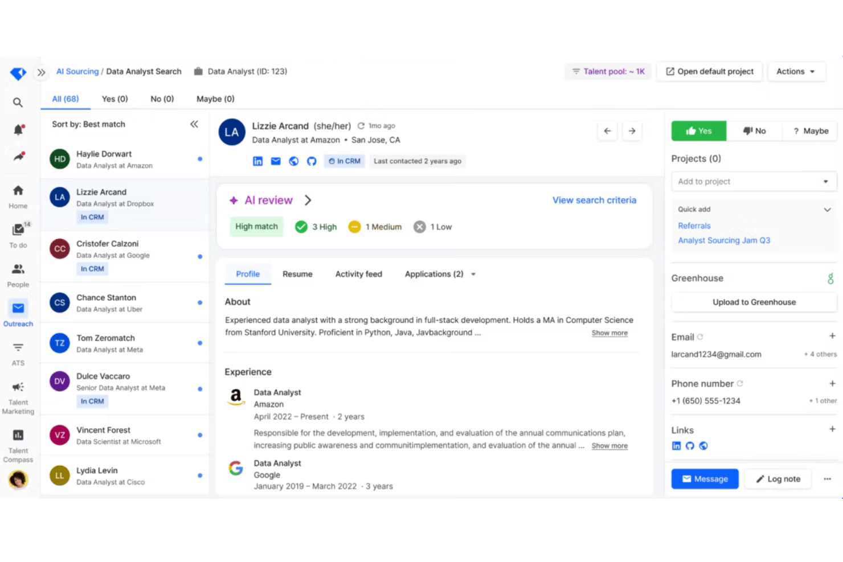Viewport: 843px width, 562px height.
Task: Click the In CRM badge in profile header
Action: pyautogui.click(x=345, y=161)
